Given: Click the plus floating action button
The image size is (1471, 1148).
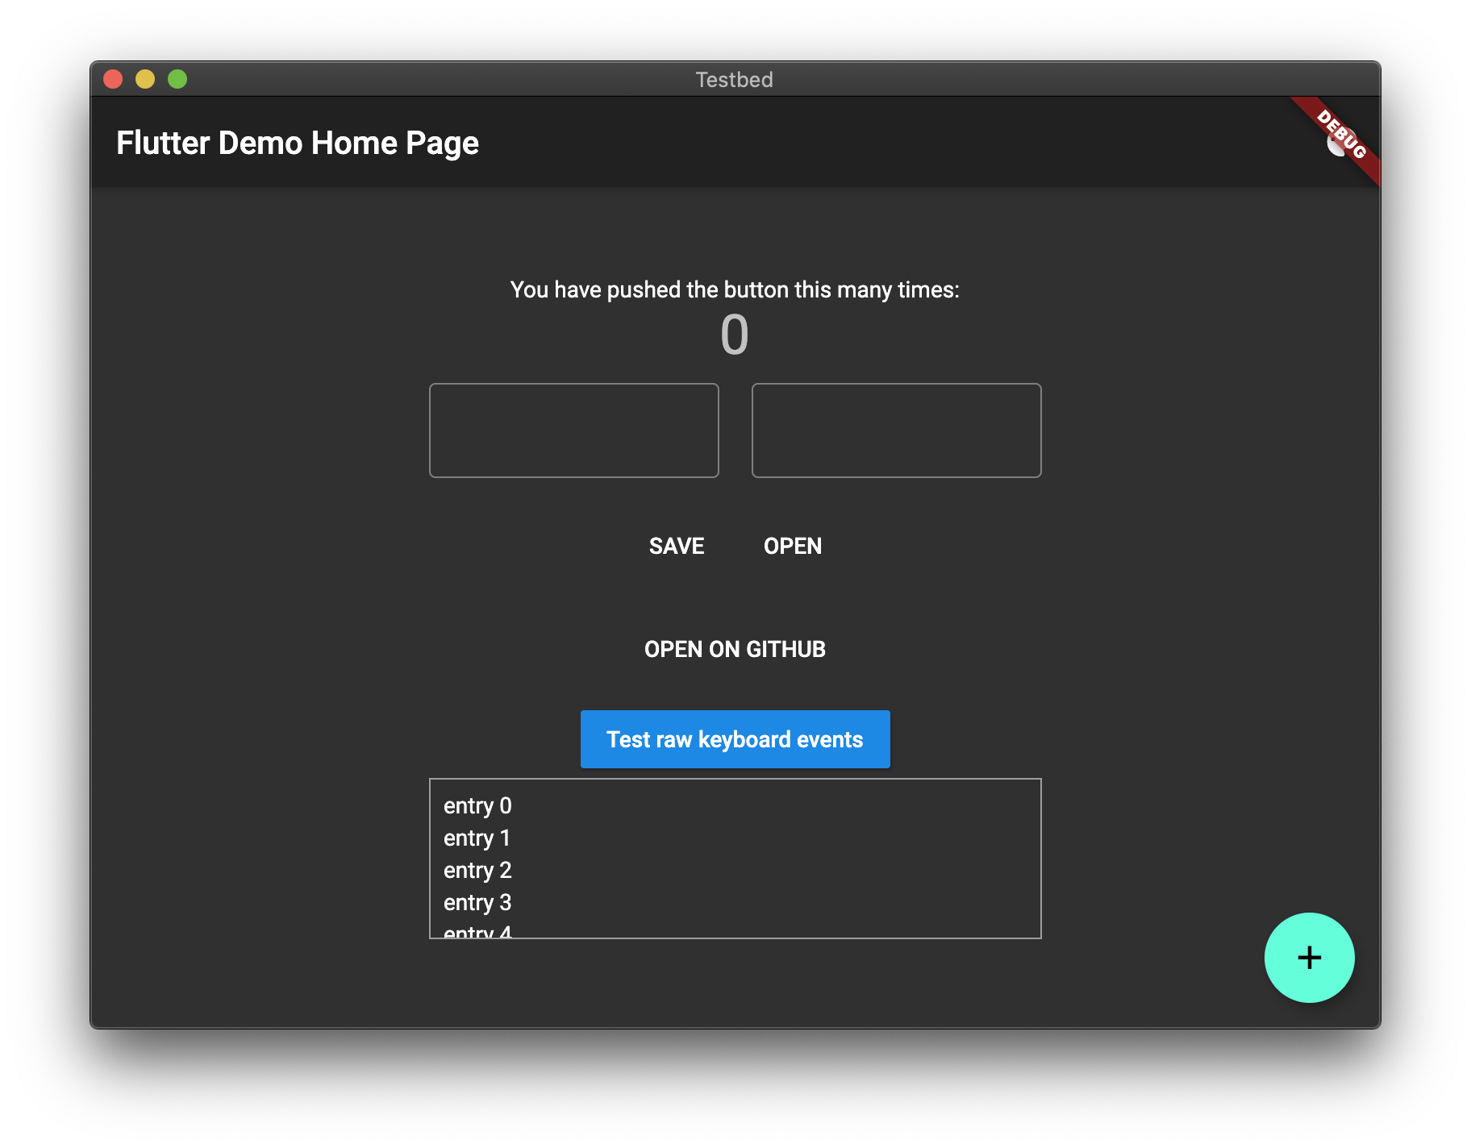Looking at the screenshot, I should [x=1309, y=957].
